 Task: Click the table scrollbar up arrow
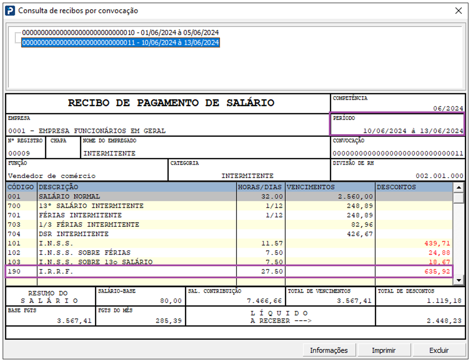pyautogui.click(x=459, y=187)
